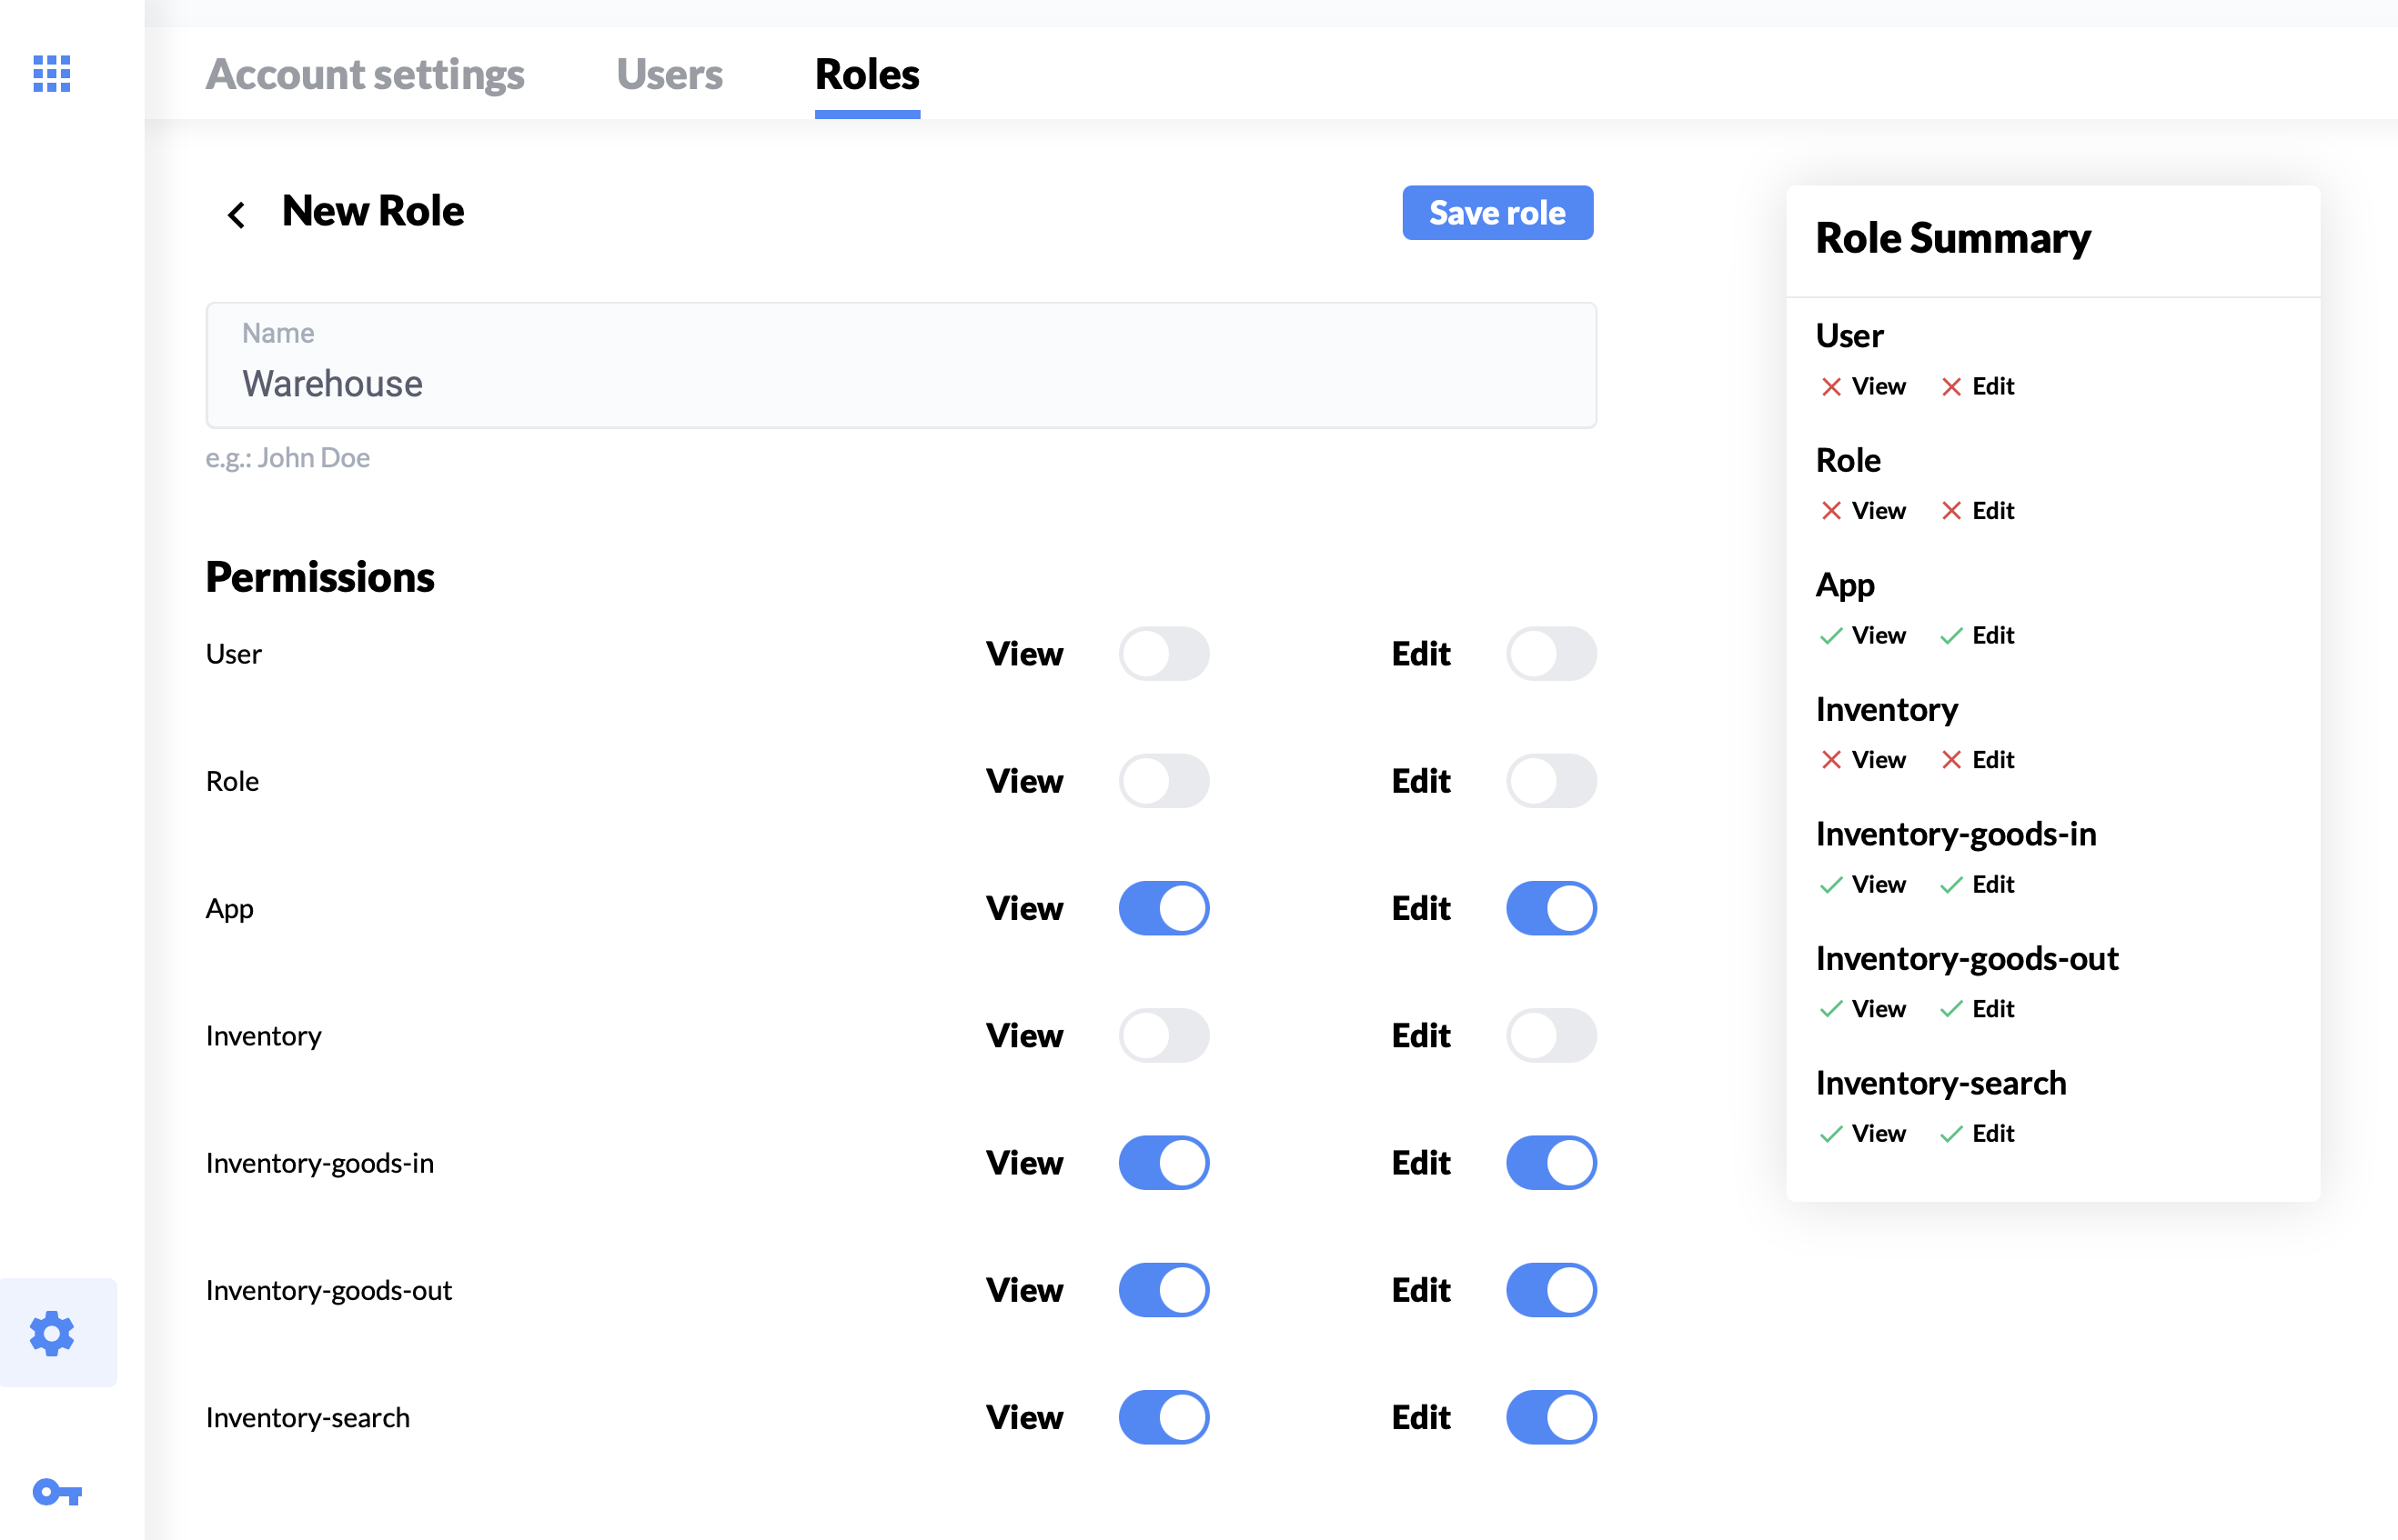
Task: Click the settings gear icon in sidebar
Action: click(x=52, y=1333)
